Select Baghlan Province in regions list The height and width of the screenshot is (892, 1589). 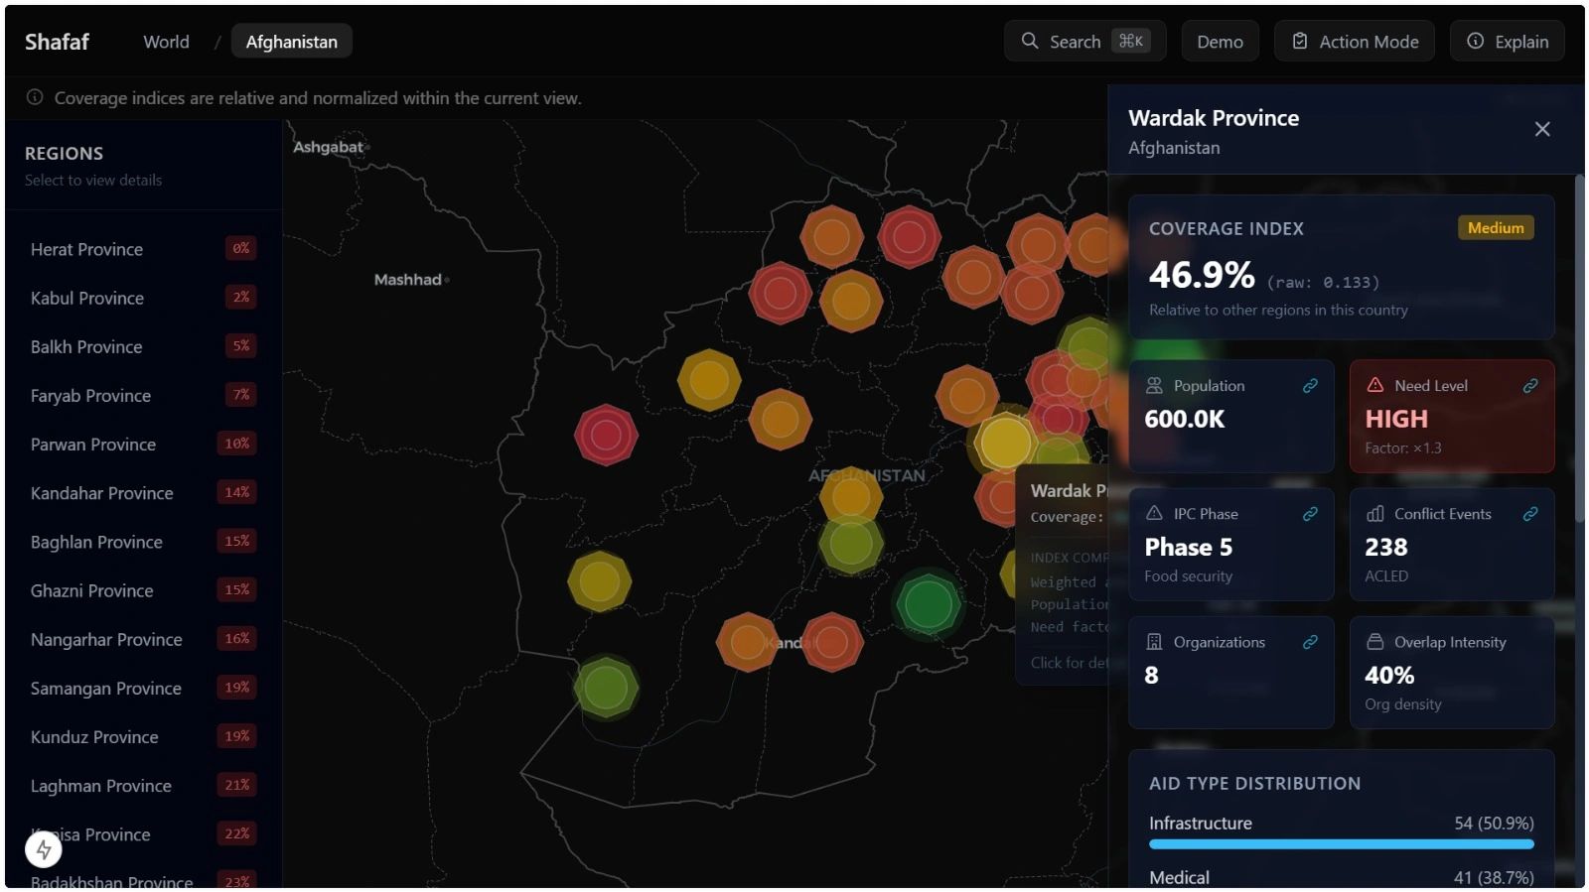[x=143, y=541]
